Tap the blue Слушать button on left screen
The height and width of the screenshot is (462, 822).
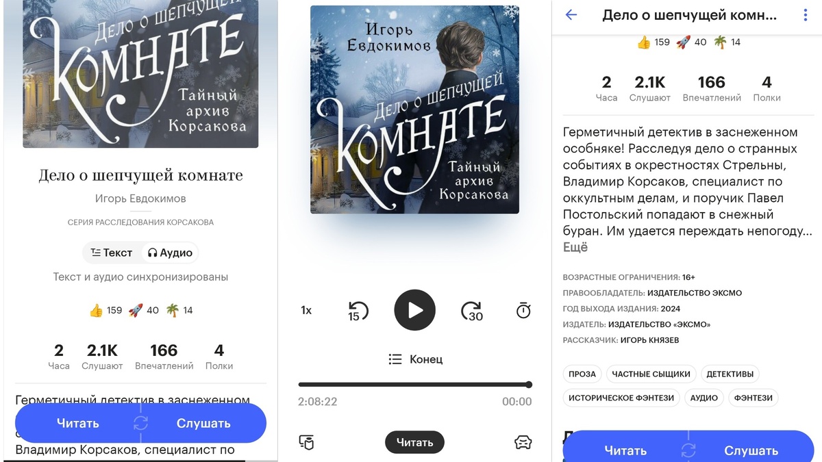pos(203,423)
